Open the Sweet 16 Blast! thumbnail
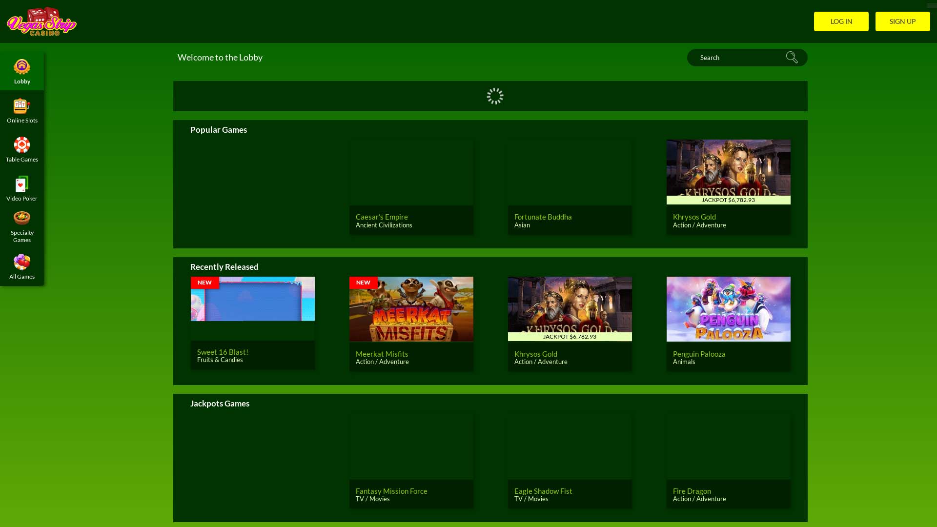 [x=252, y=299]
